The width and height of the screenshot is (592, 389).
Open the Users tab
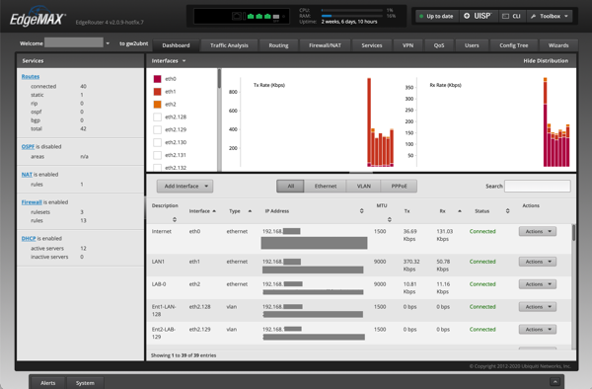click(472, 45)
